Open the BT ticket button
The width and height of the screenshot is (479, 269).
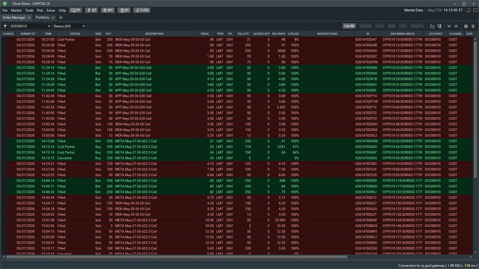coord(124,10)
